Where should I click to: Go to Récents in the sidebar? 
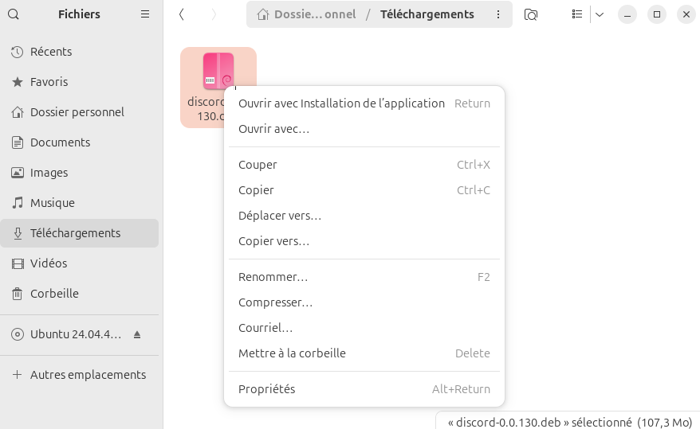pos(51,52)
